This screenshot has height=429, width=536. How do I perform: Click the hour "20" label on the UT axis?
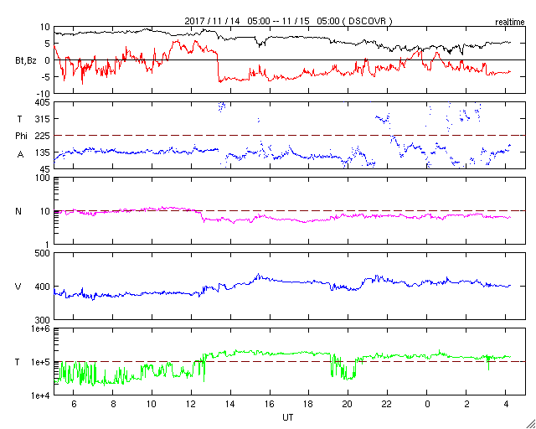click(348, 404)
